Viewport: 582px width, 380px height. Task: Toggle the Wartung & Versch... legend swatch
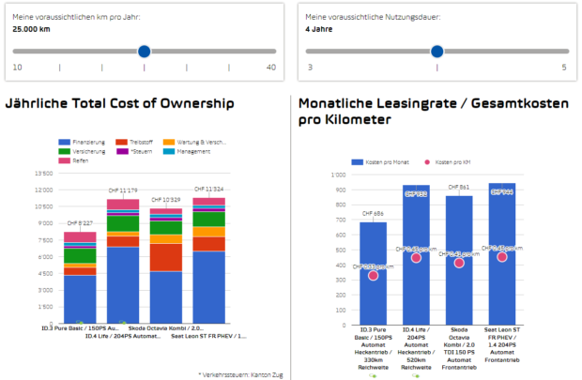(169, 142)
